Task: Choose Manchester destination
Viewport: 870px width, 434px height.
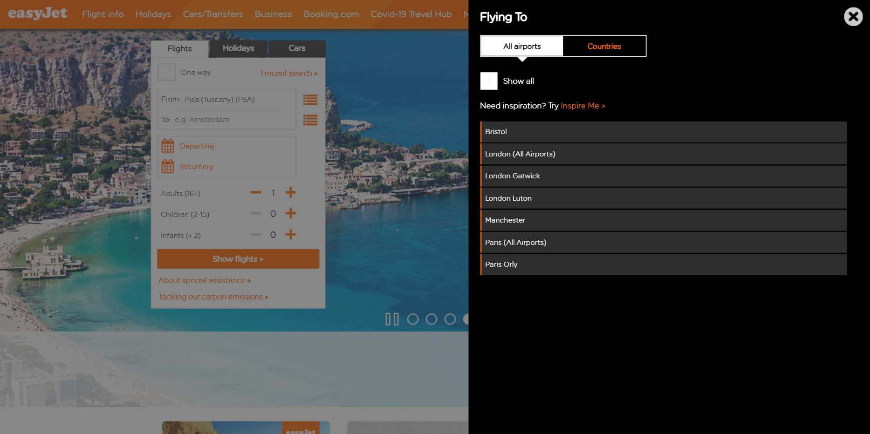Action: click(664, 220)
